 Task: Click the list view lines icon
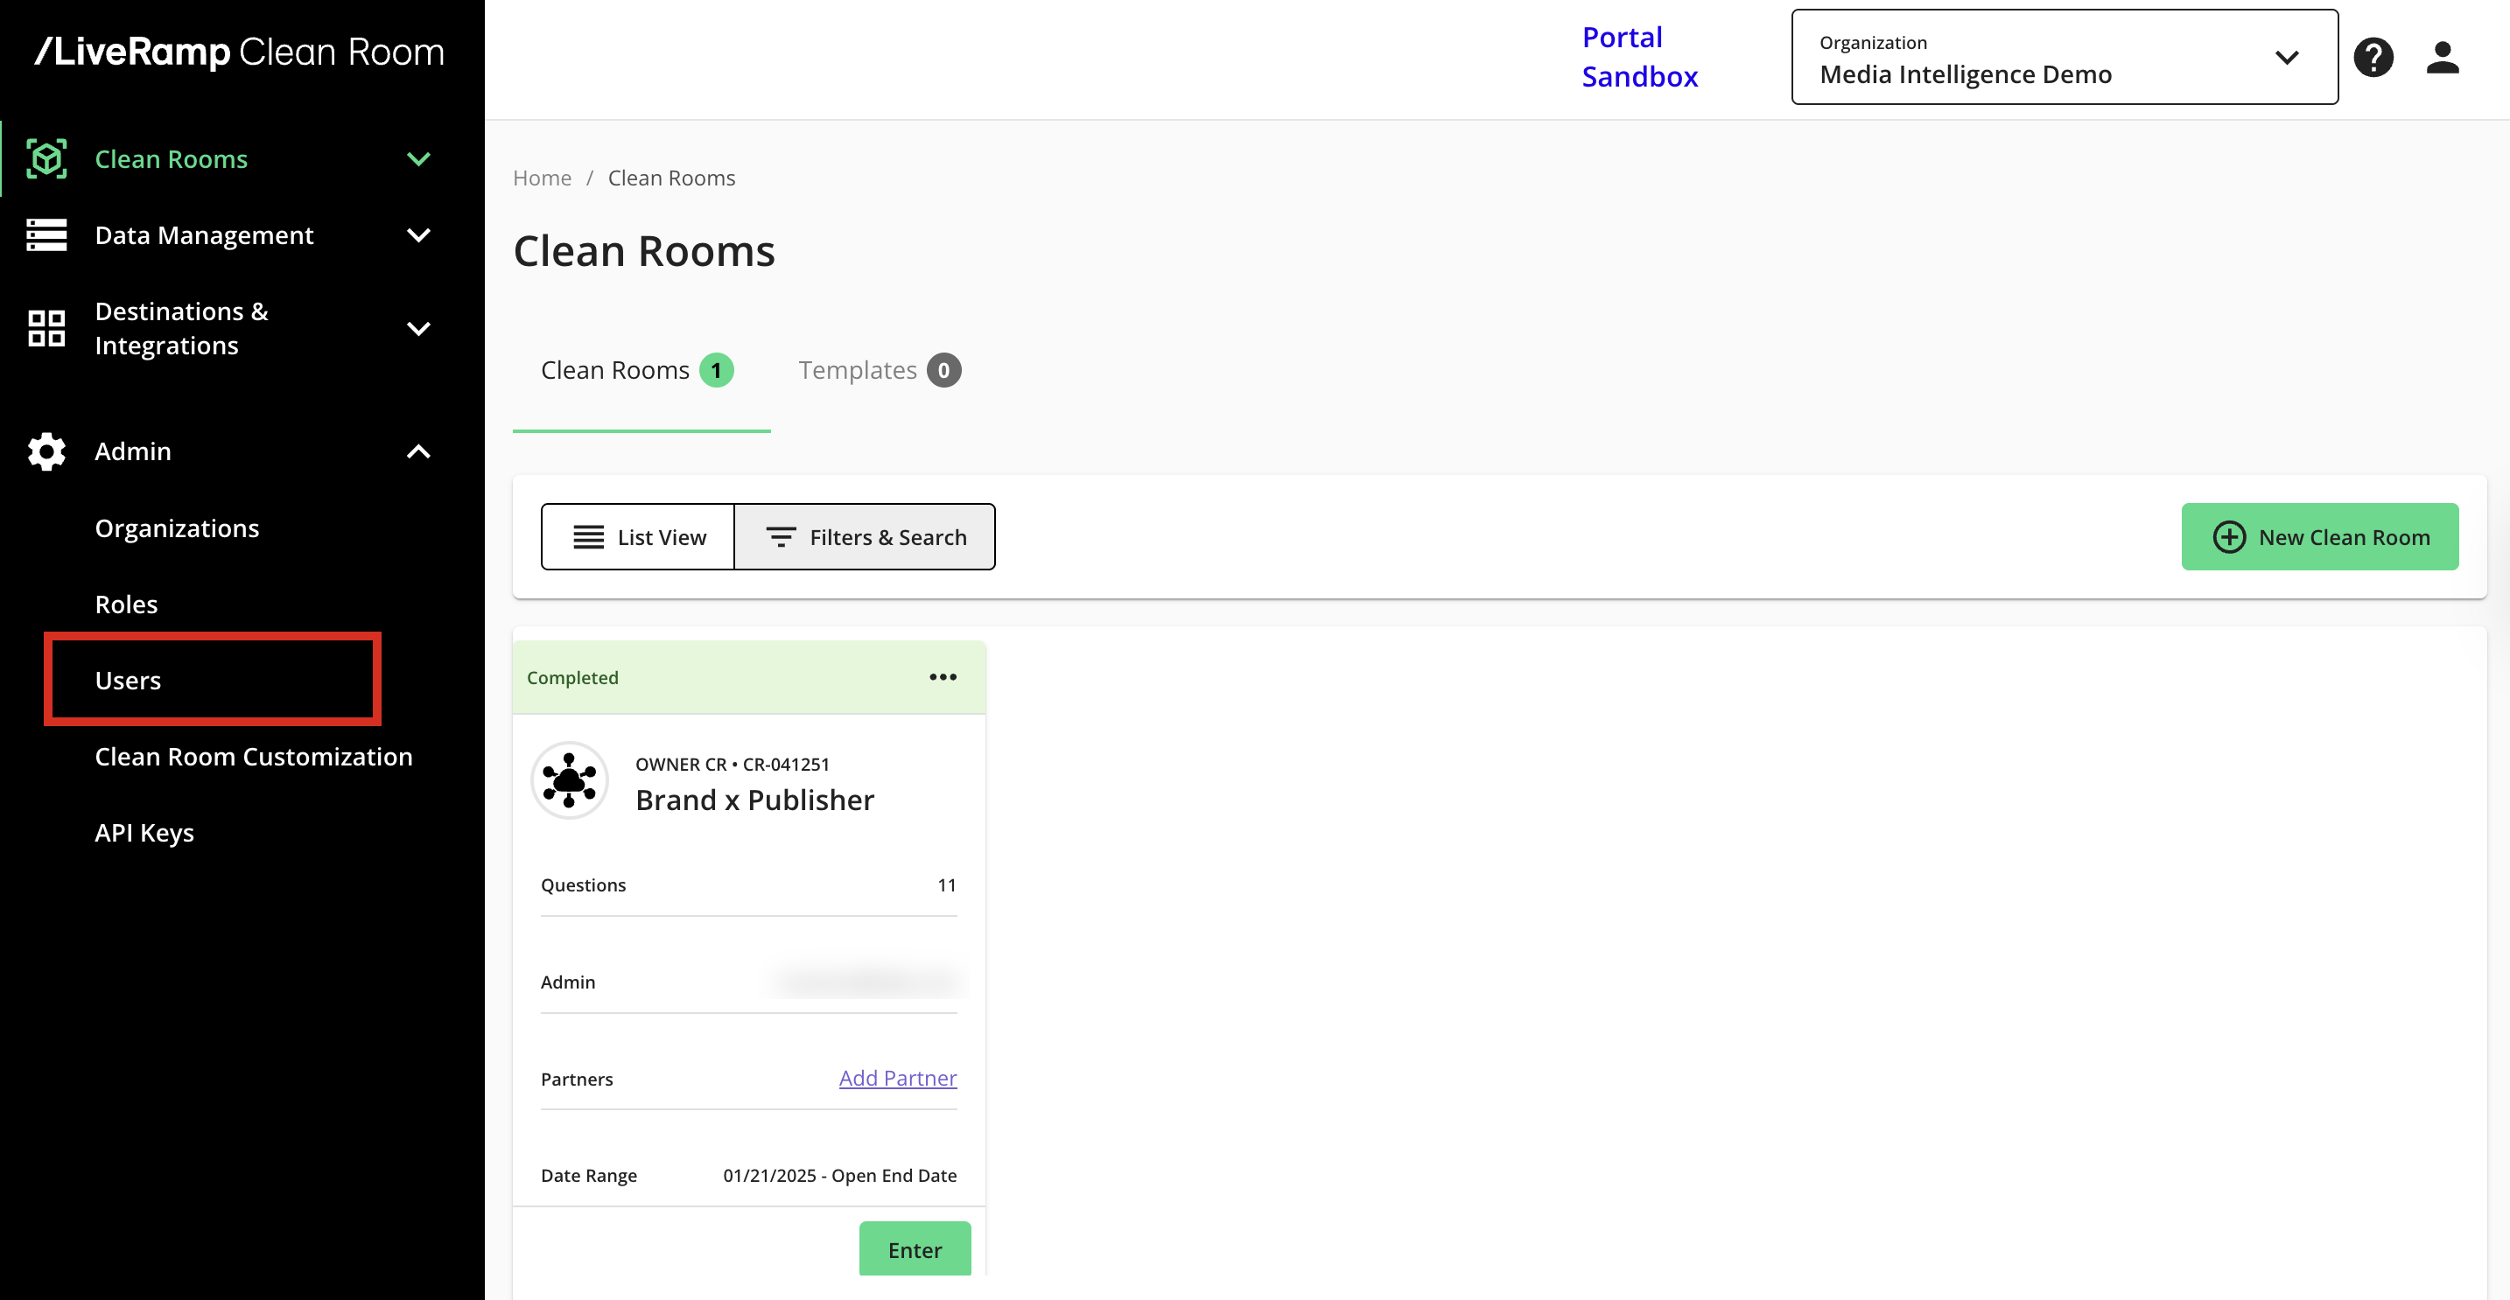click(587, 536)
